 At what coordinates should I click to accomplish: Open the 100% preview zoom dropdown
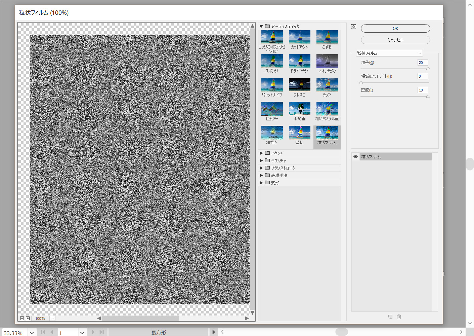(52, 319)
